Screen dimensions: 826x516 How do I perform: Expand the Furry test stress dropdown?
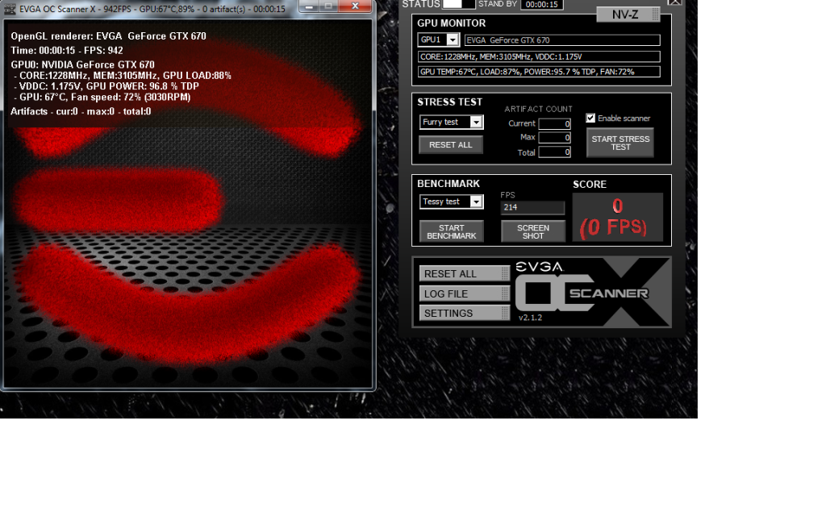pos(476,123)
